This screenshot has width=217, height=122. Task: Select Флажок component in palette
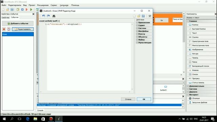click(201, 70)
